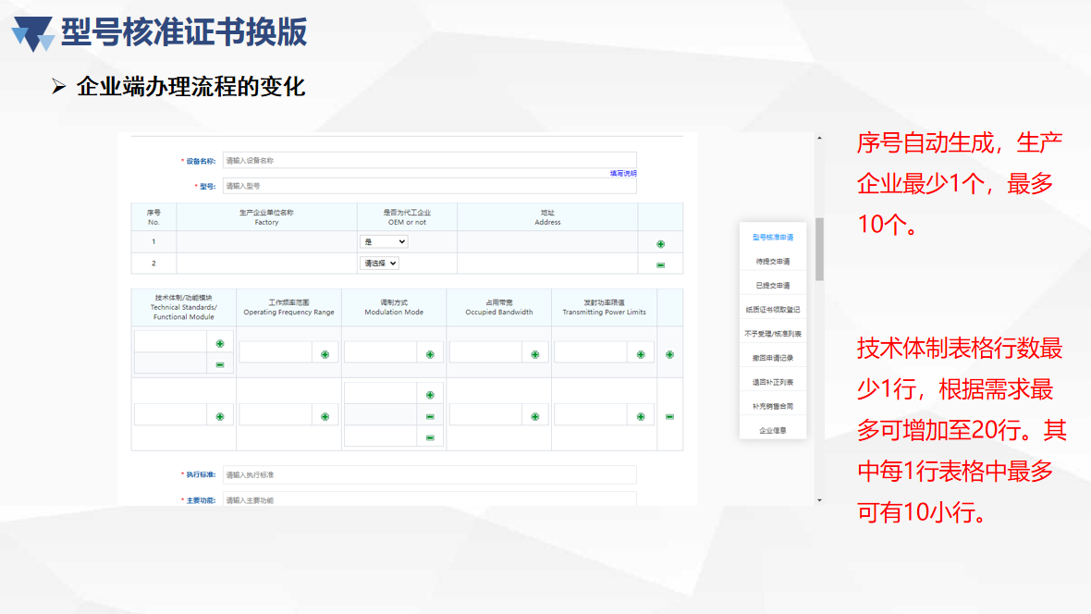Image resolution: width=1091 pixels, height=614 pixels.
Task: Click plus icon in factory row 1
Action: pos(660,244)
